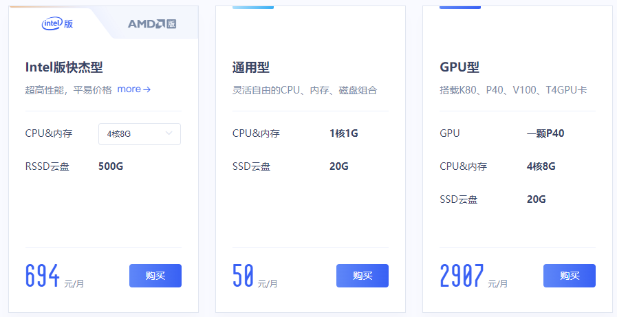617x317 pixels.
Task: Click the 20G SSD value in 通用型
Action: click(x=339, y=166)
